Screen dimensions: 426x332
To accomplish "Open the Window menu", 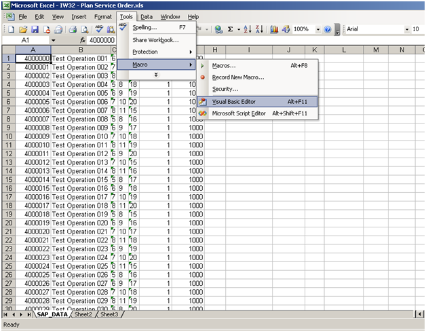I will (170, 17).
